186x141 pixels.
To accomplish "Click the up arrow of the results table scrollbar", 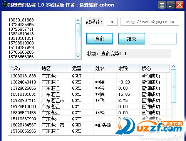I will 173,66.
